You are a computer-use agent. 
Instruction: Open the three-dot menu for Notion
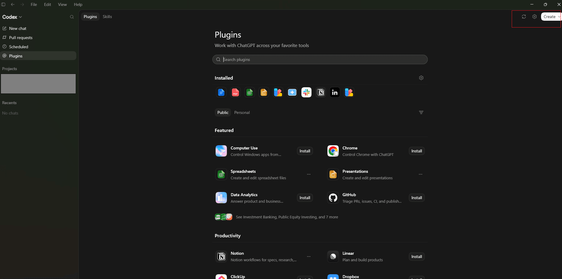[x=309, y=257]
